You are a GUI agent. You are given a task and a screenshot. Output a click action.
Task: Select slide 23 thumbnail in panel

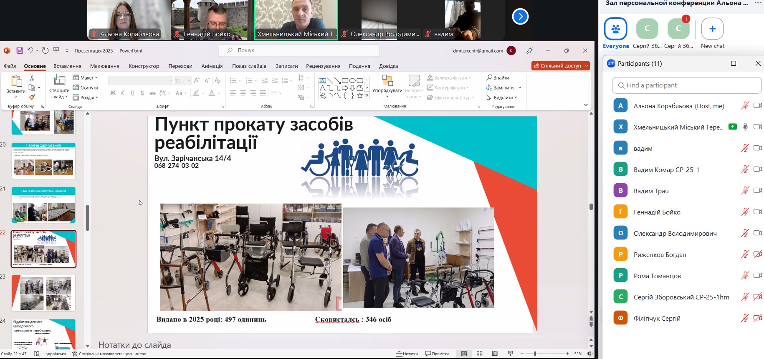43,293
